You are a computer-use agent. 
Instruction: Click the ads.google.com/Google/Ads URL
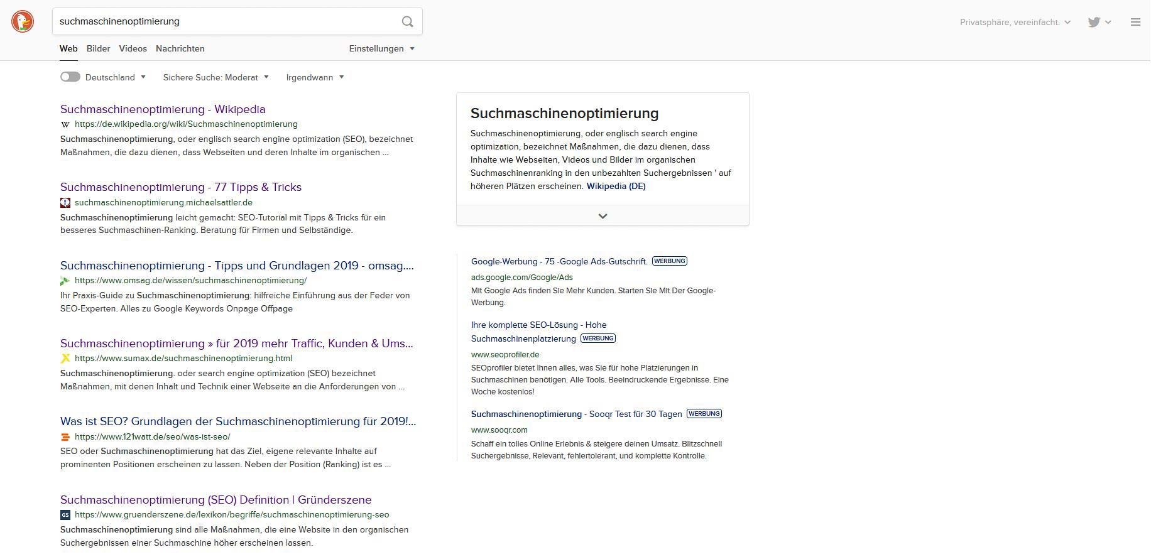point(522,278)
